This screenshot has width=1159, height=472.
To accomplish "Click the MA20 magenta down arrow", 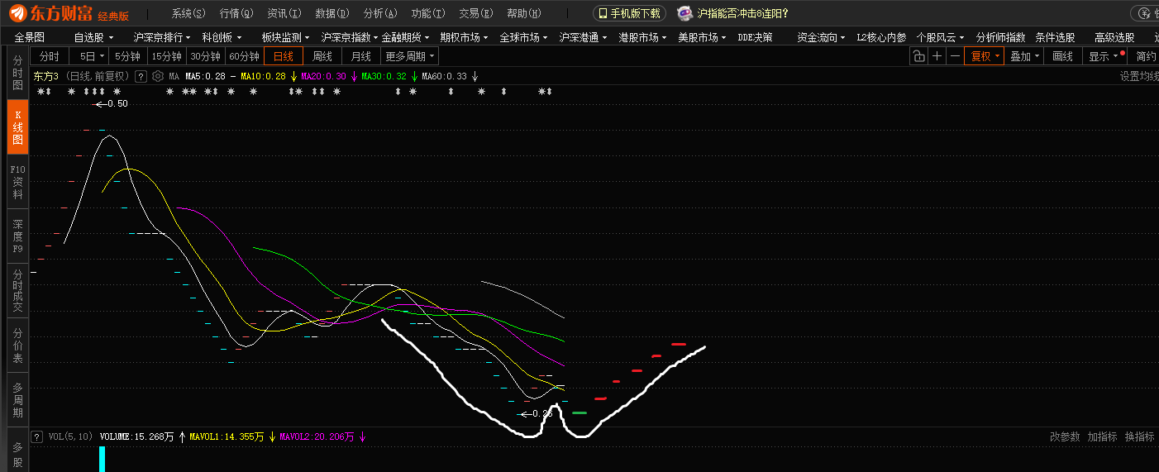I will pyautogui.click(x=354, y=76).
